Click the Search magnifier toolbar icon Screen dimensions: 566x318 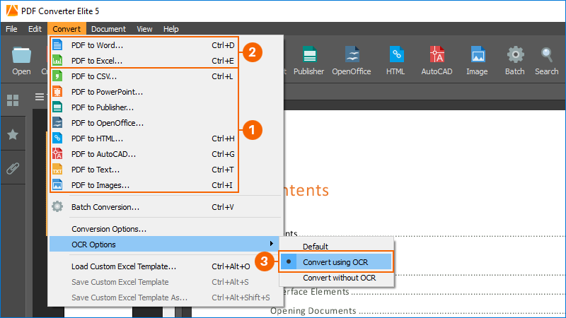pos(546,55)
